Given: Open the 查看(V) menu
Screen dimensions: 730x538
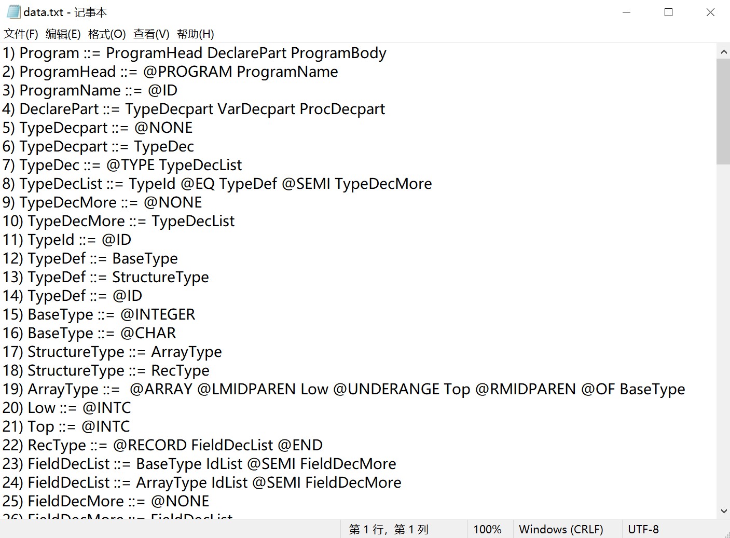Looking at the screenshot, I should (x=151, y=34).
